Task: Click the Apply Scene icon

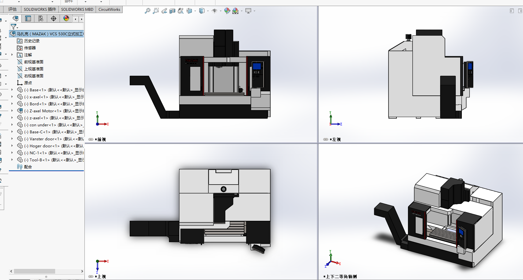Action: pyautogui.click(x=236, y=11)
